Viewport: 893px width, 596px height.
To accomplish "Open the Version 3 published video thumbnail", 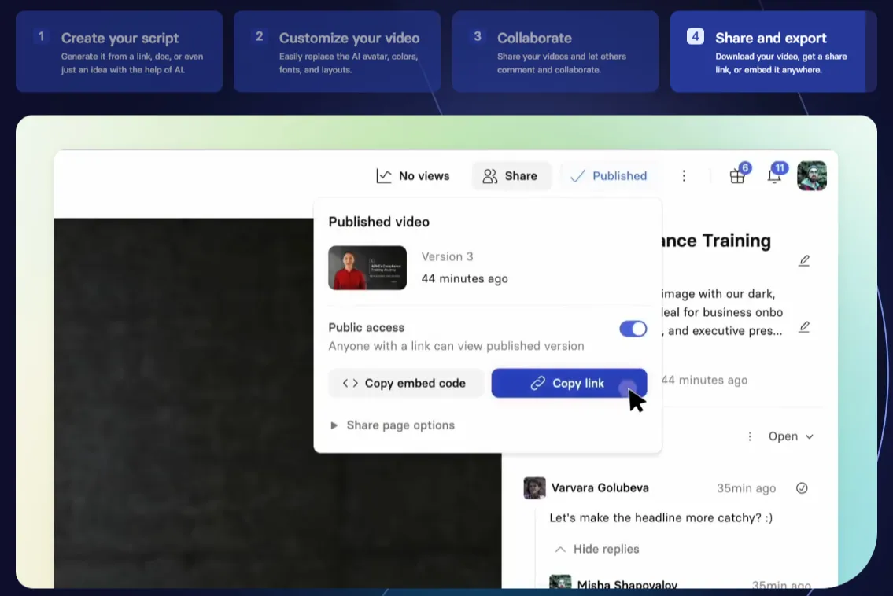I will click(x=367, y=268).
